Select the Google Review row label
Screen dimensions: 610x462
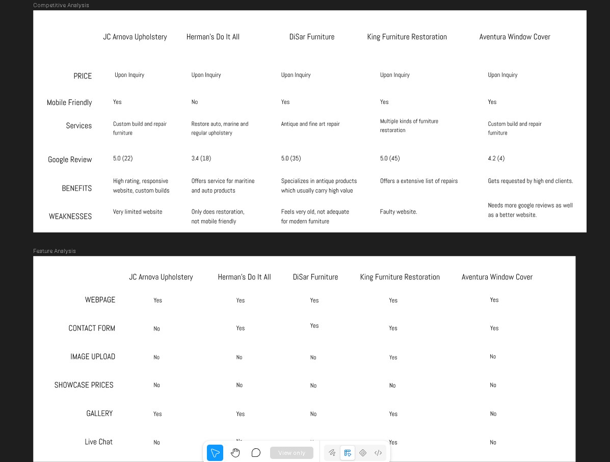pos(70,160)
